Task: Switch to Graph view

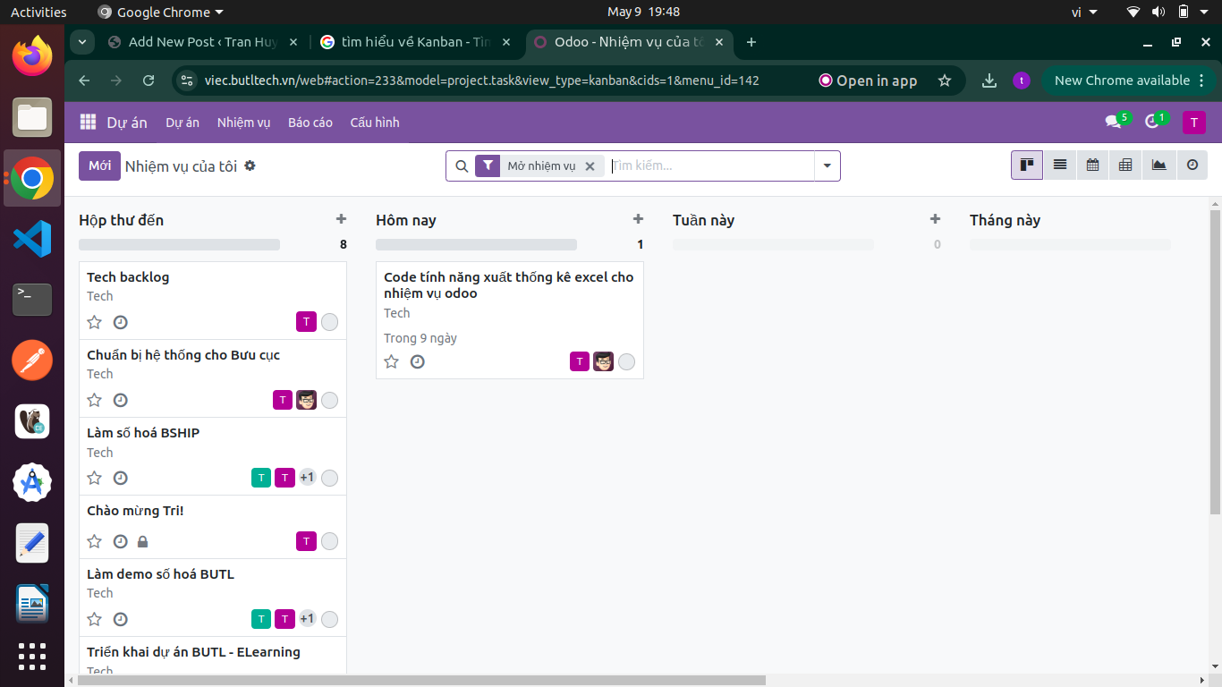Action: pyautogui.click(x=1158, y=165)
